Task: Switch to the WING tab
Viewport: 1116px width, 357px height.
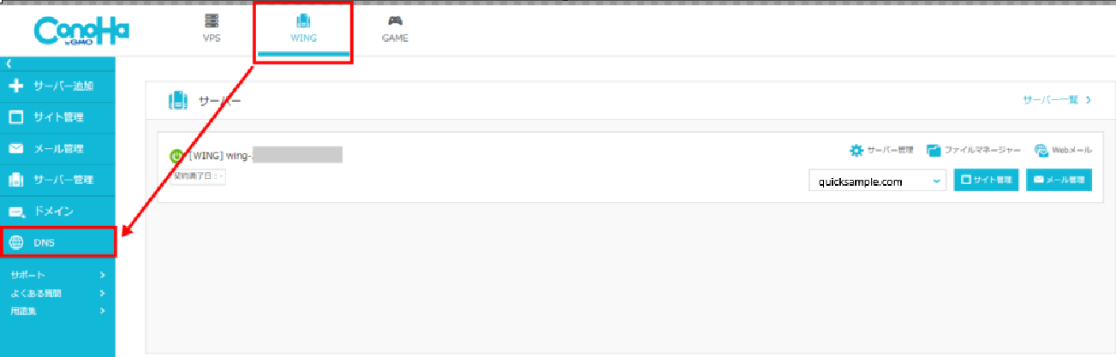Action: pyautogui.click(x=302, y=28)
